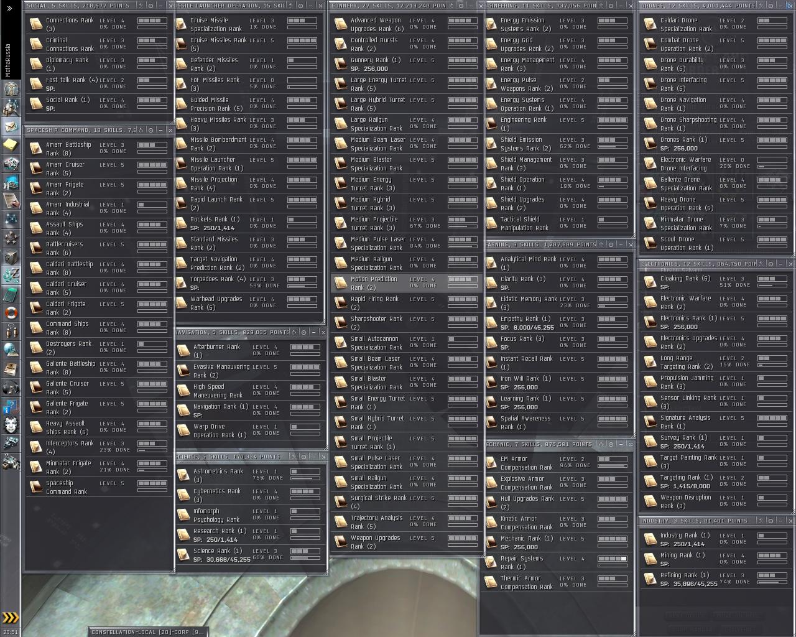Screen dimensions: 796x637
Task: Open the spaceship icon in sidebar
Action: pos(11,444)
